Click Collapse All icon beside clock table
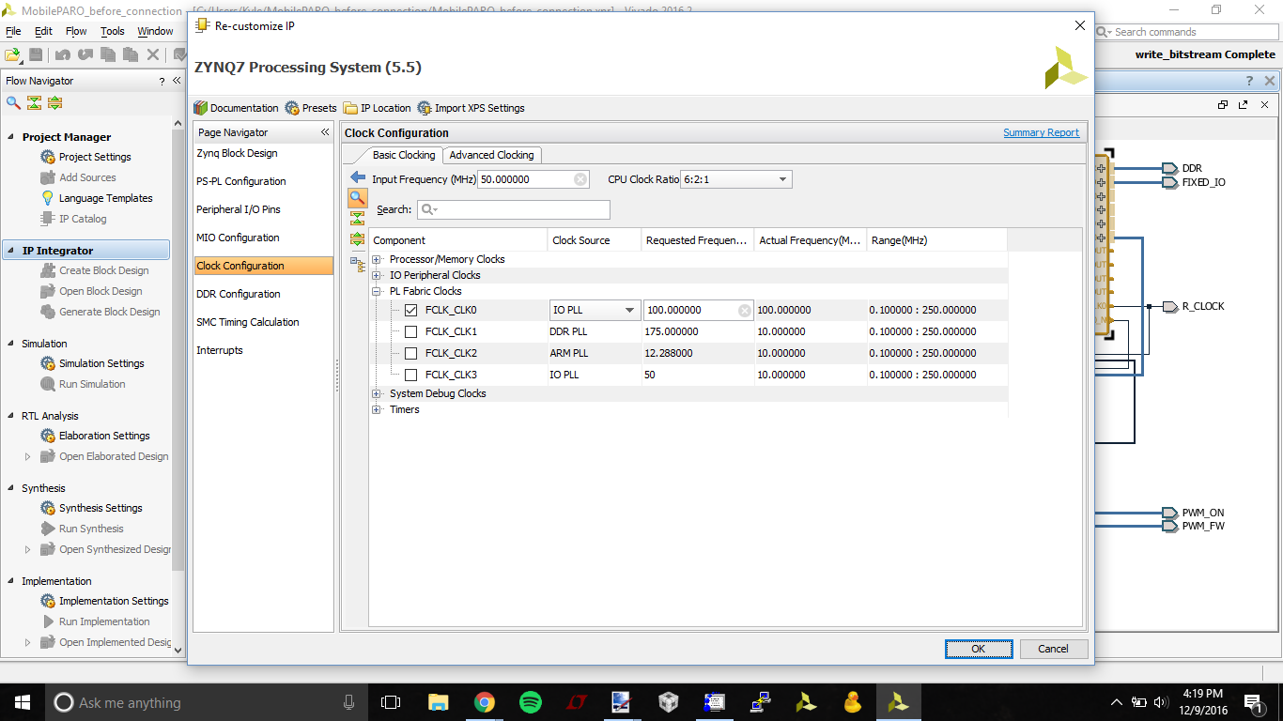Viewport: 1283px width, 721px height. click(x=357, y=218)
